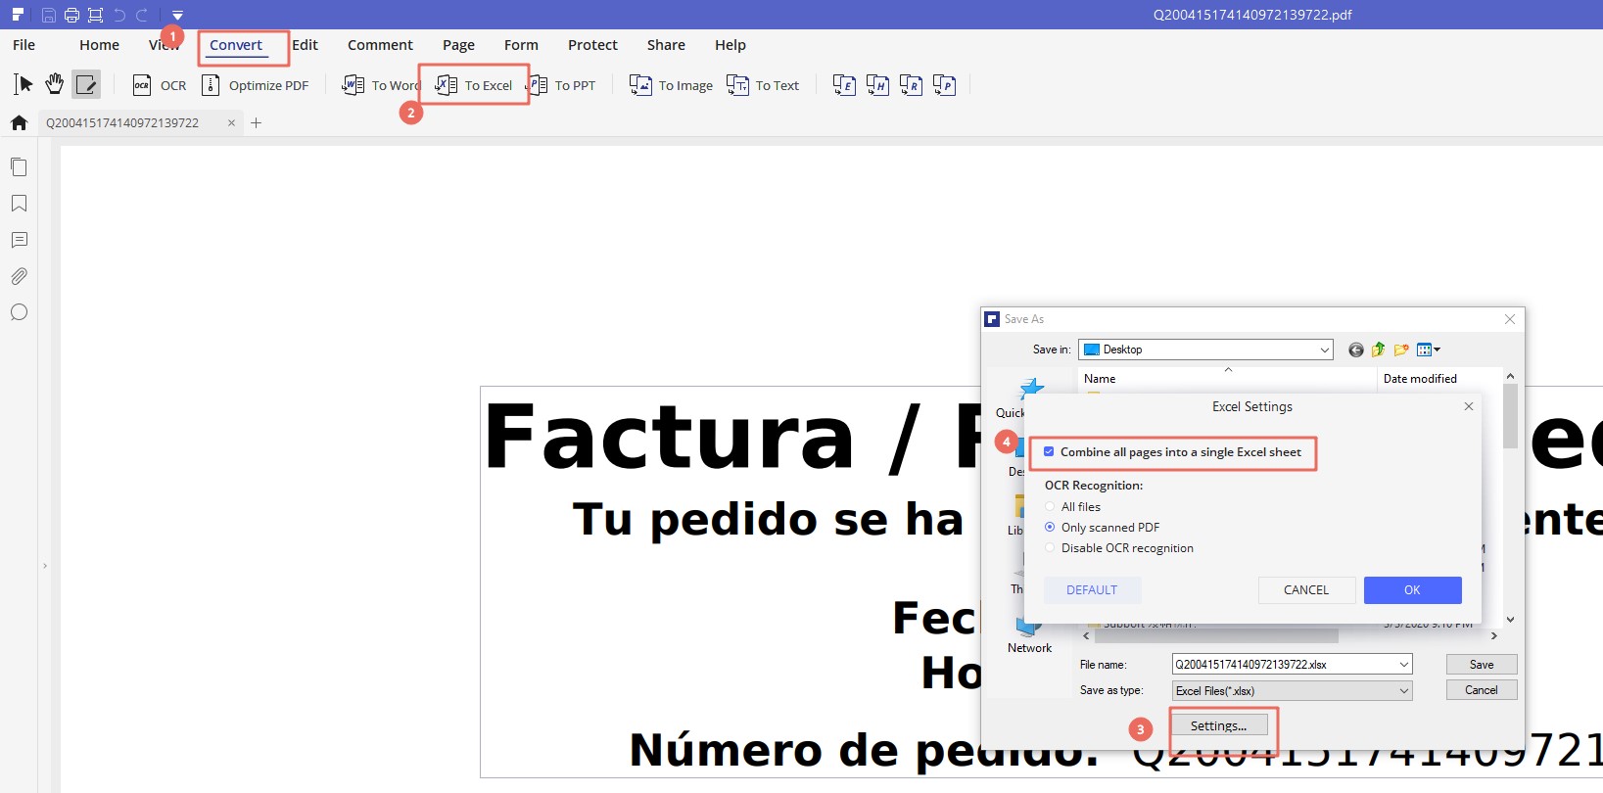Activate the Hand pan tool
Screen dimensions: 1603x793
[55, 84]
